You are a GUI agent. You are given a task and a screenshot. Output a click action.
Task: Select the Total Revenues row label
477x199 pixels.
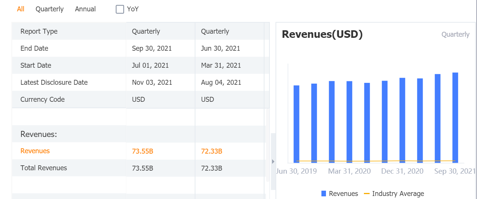pos(44,168)
